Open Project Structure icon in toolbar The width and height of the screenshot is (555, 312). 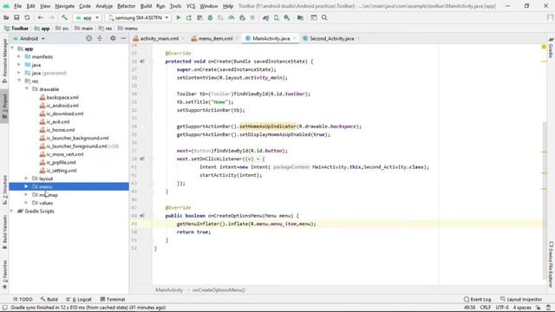pyautogui.click(x=300, y=17)
